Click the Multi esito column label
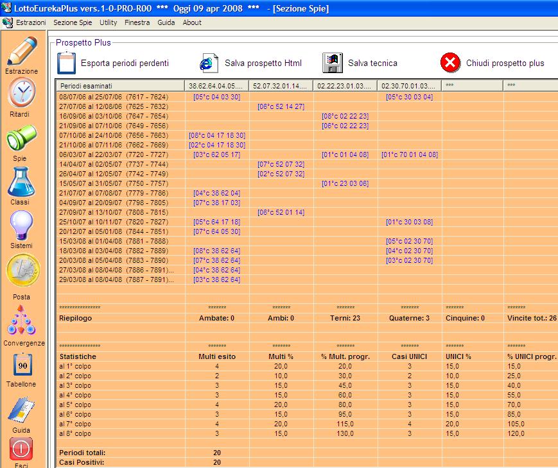 pos(217,356)
